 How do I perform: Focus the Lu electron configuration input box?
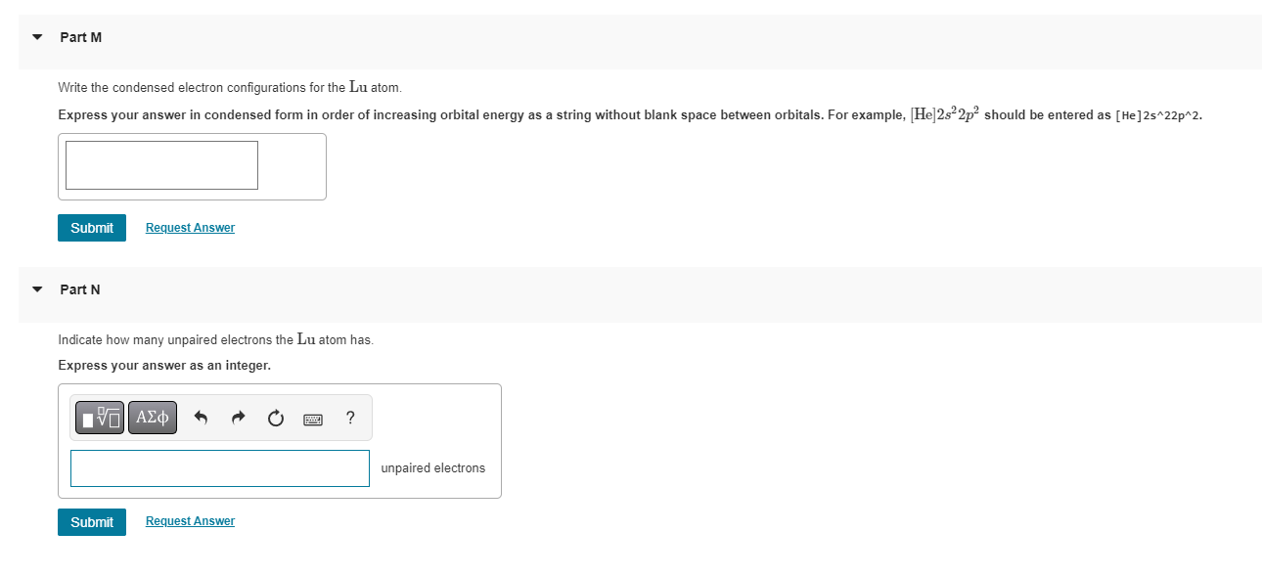click(162, 165)
